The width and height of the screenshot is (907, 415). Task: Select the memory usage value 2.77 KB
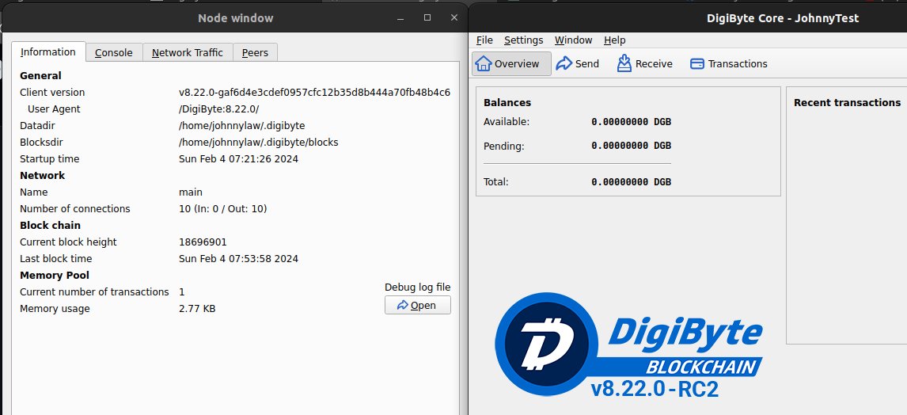(197, 309)
